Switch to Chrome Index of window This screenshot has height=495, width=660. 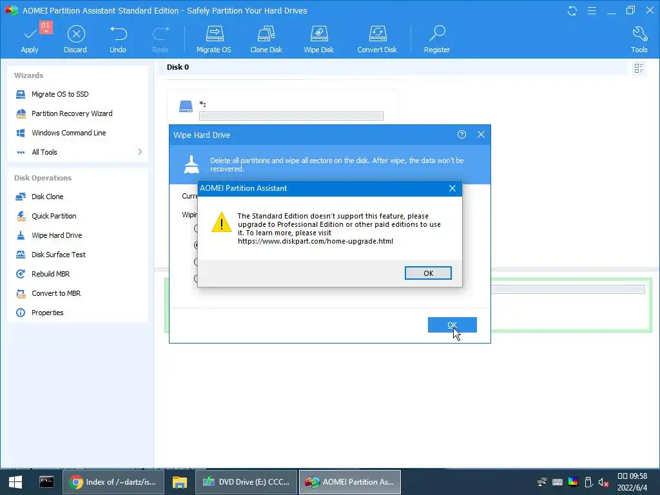tap(113, 482)
